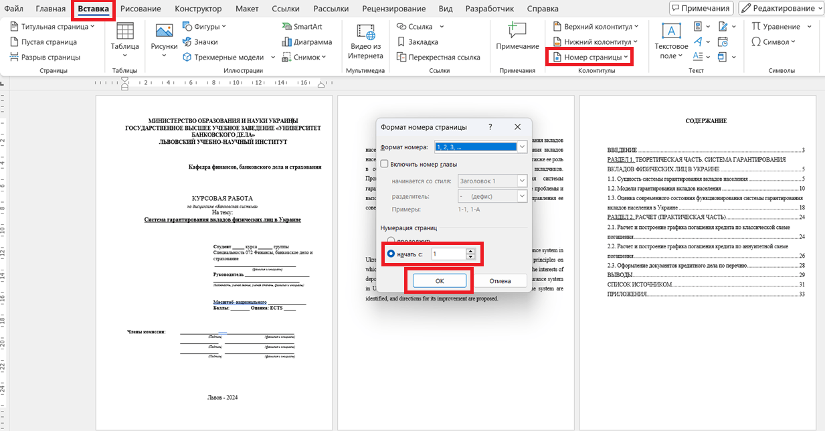
Task: Select the начать с radio button
Action: 391,254
